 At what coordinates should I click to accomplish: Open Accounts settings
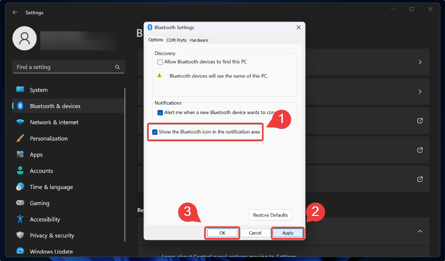41,170
